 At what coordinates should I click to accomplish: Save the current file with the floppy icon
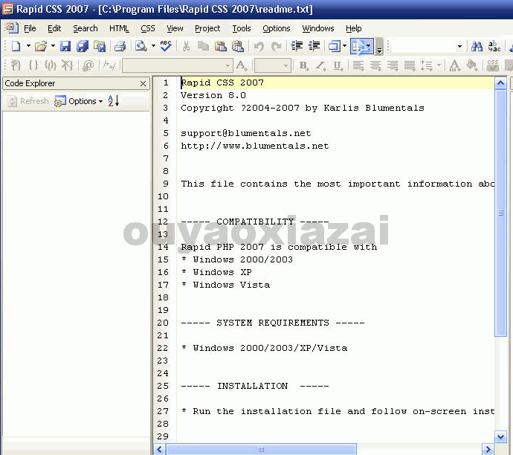pyautogui.click(x=65, y=46)
